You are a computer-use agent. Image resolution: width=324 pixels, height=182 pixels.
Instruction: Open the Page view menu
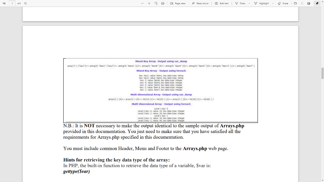(x=179, y=3)
